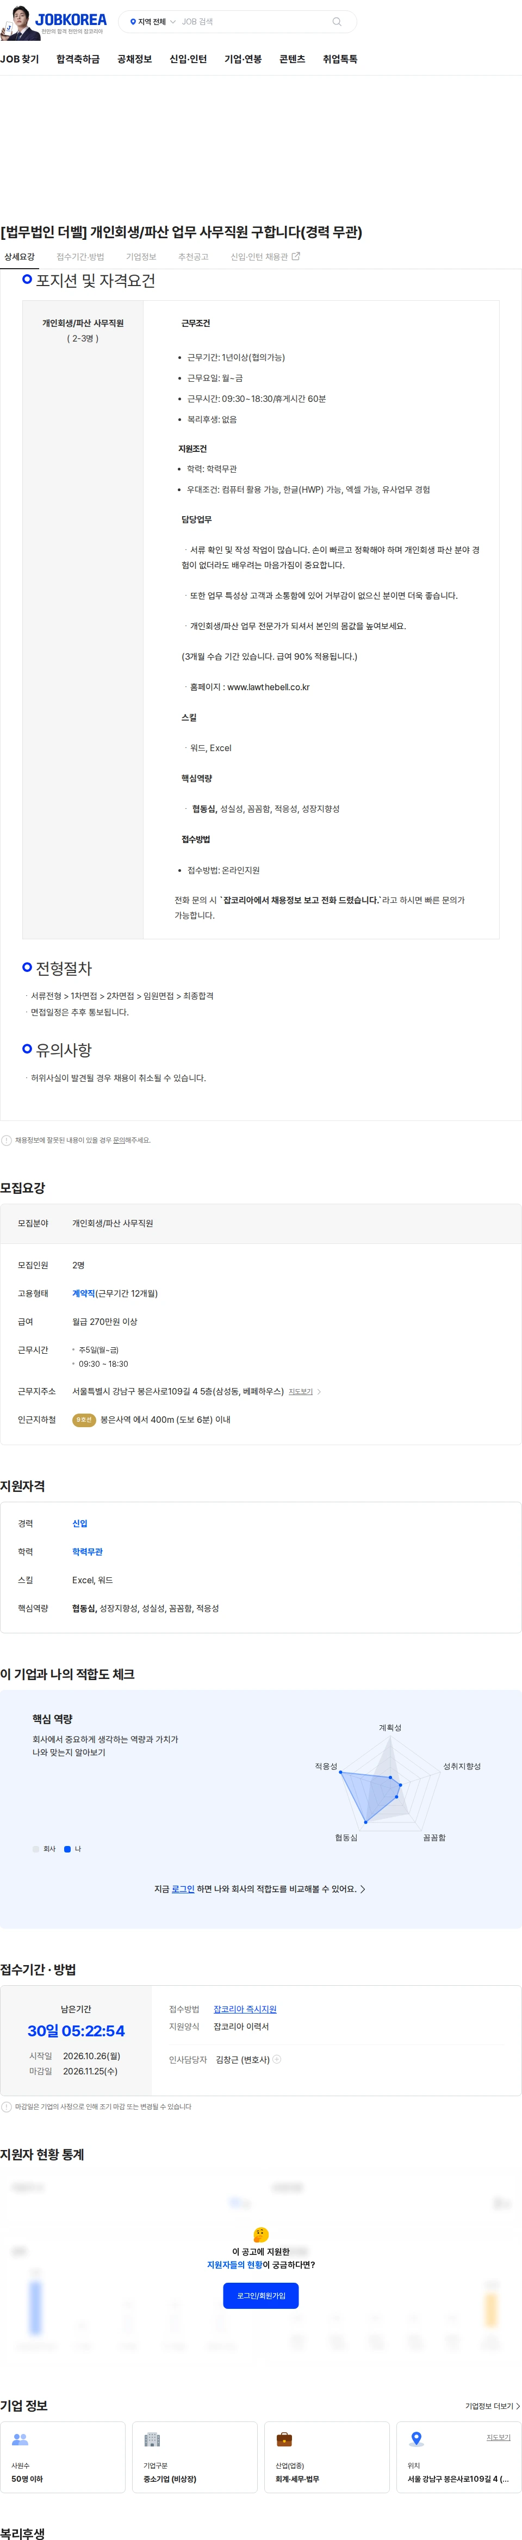
Task: Open the 지도보기 link in the 위치 card
Action: pos(499,2437)
